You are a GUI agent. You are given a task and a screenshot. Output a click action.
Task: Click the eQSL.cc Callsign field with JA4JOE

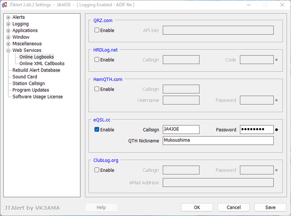181,129
